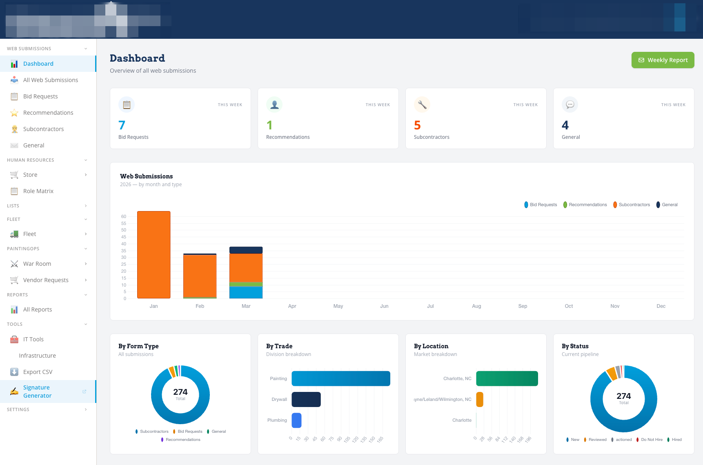Image resolution: width=703 pixels, height=465 pixels.
Task: Click wrench icon on Subcontractors card
Action: [422, 105]
